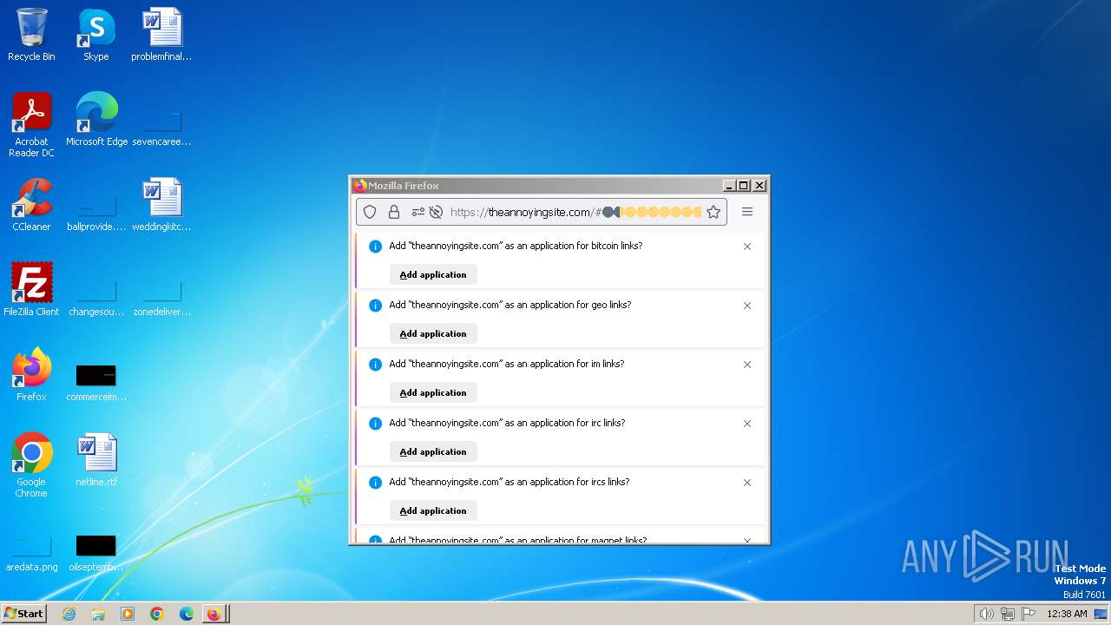Click the info icon on geo notification
This screenshot has width=1111, height=625.
[x=375, y=306]
